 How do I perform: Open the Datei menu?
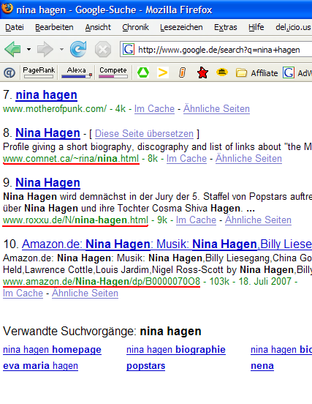click(15, 27)
